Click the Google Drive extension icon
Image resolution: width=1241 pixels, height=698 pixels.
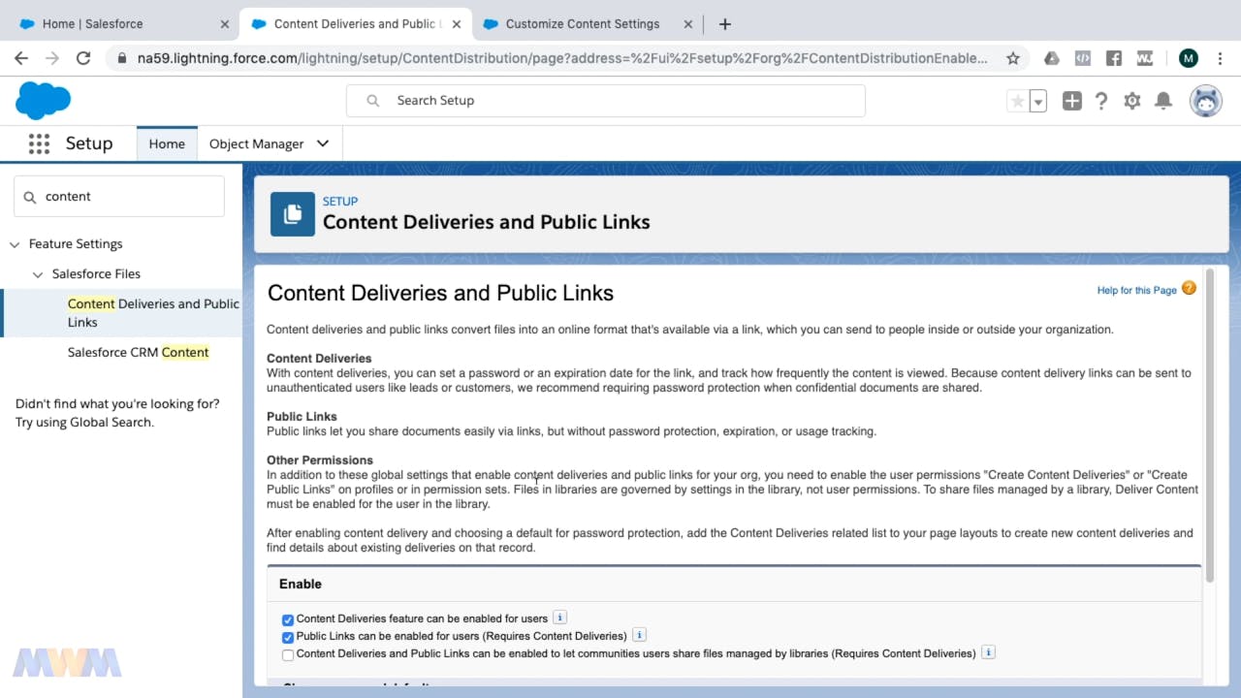(1052, 58)
